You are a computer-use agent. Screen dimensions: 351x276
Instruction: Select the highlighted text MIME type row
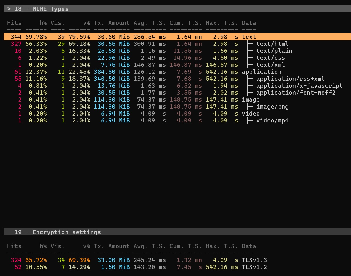tap(249, 37)
